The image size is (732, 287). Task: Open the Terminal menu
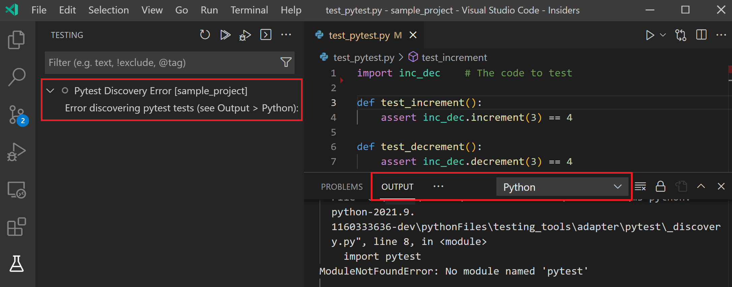[249, 10]
